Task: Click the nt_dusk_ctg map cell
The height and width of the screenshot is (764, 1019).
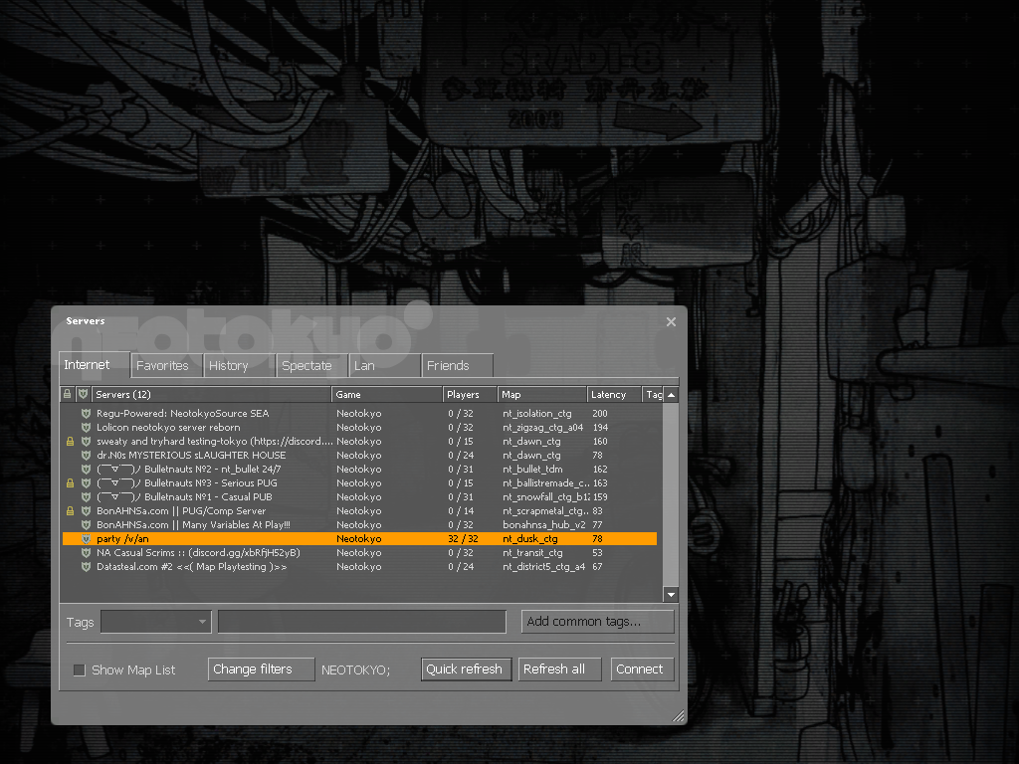Action: point(529,538)
